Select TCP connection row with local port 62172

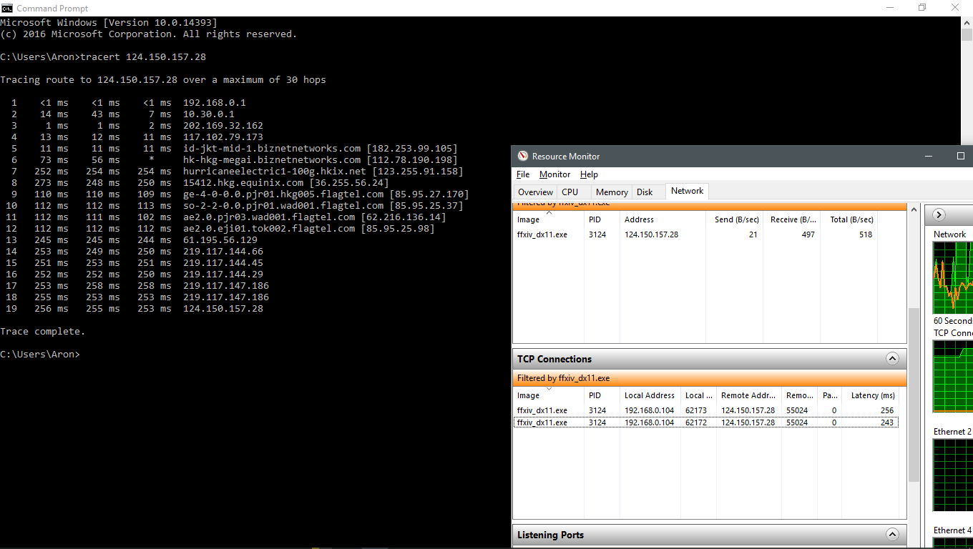(x=706, y=422)
